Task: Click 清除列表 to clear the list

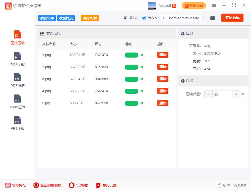Action: pos(90,18)
